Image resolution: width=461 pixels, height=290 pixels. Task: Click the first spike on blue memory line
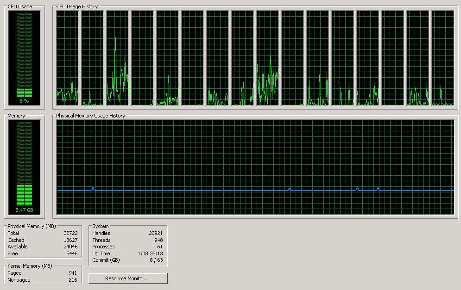tap(93, 188)
